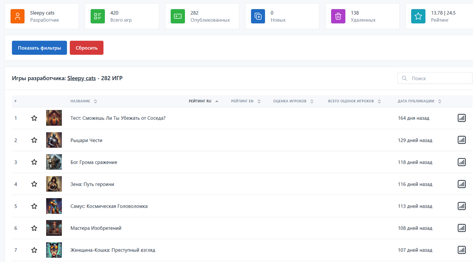Click the teal rating star icon
Screen dimensions: 473x262
pos(418,16)
